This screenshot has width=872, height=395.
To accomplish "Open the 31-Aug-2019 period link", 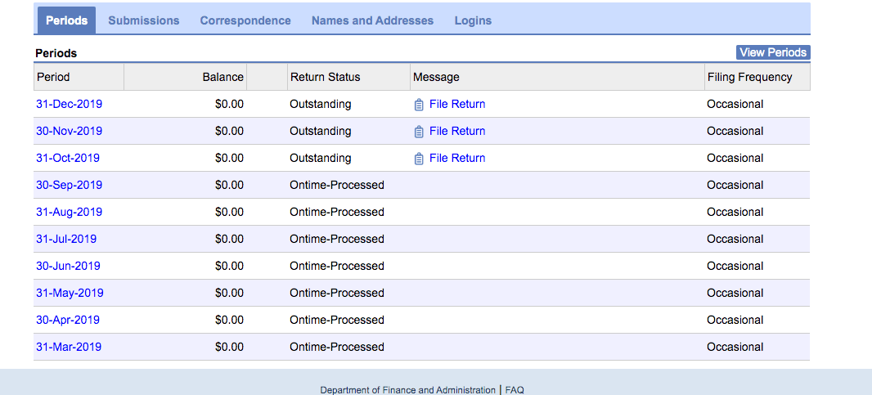I will [x=69, y=212].
